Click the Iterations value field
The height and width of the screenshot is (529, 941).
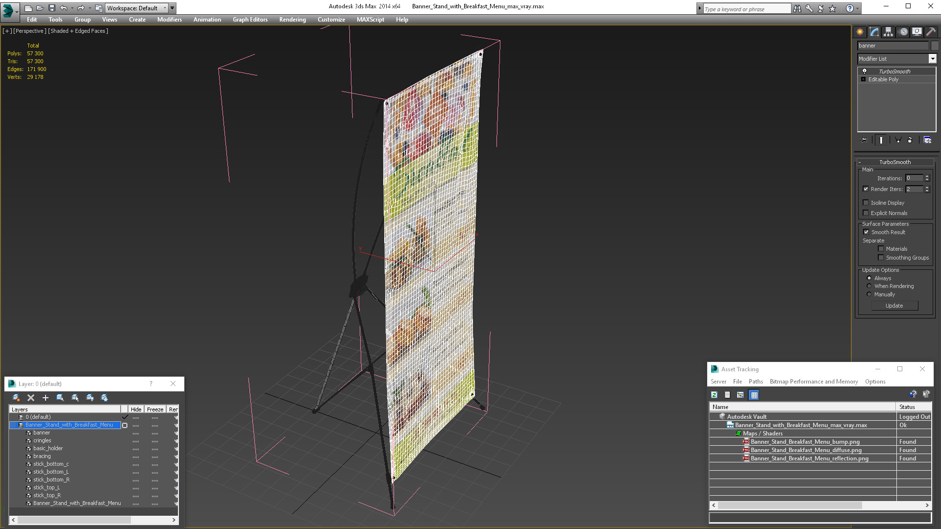(914, 178)
